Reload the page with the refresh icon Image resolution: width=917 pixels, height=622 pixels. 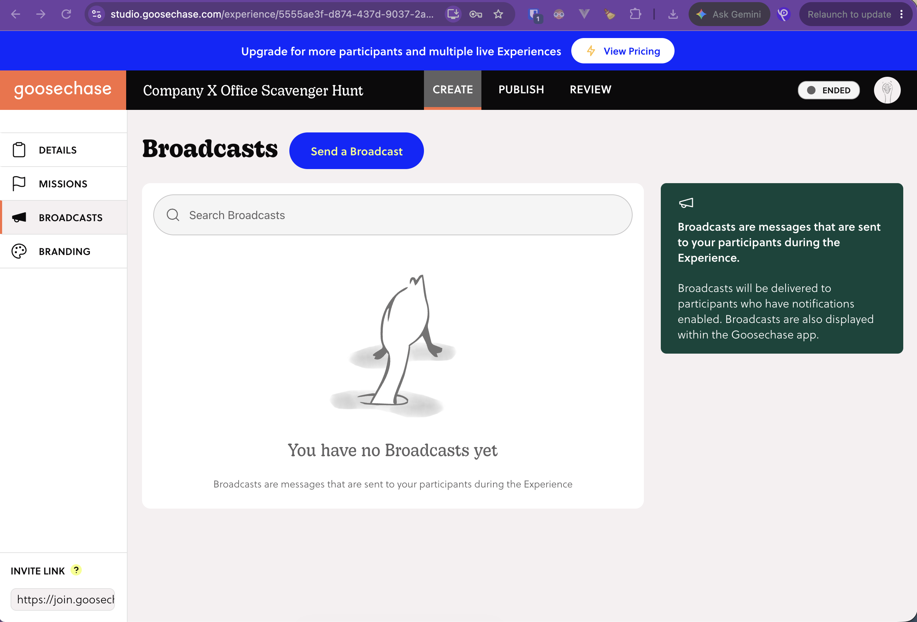pos(66,14)
